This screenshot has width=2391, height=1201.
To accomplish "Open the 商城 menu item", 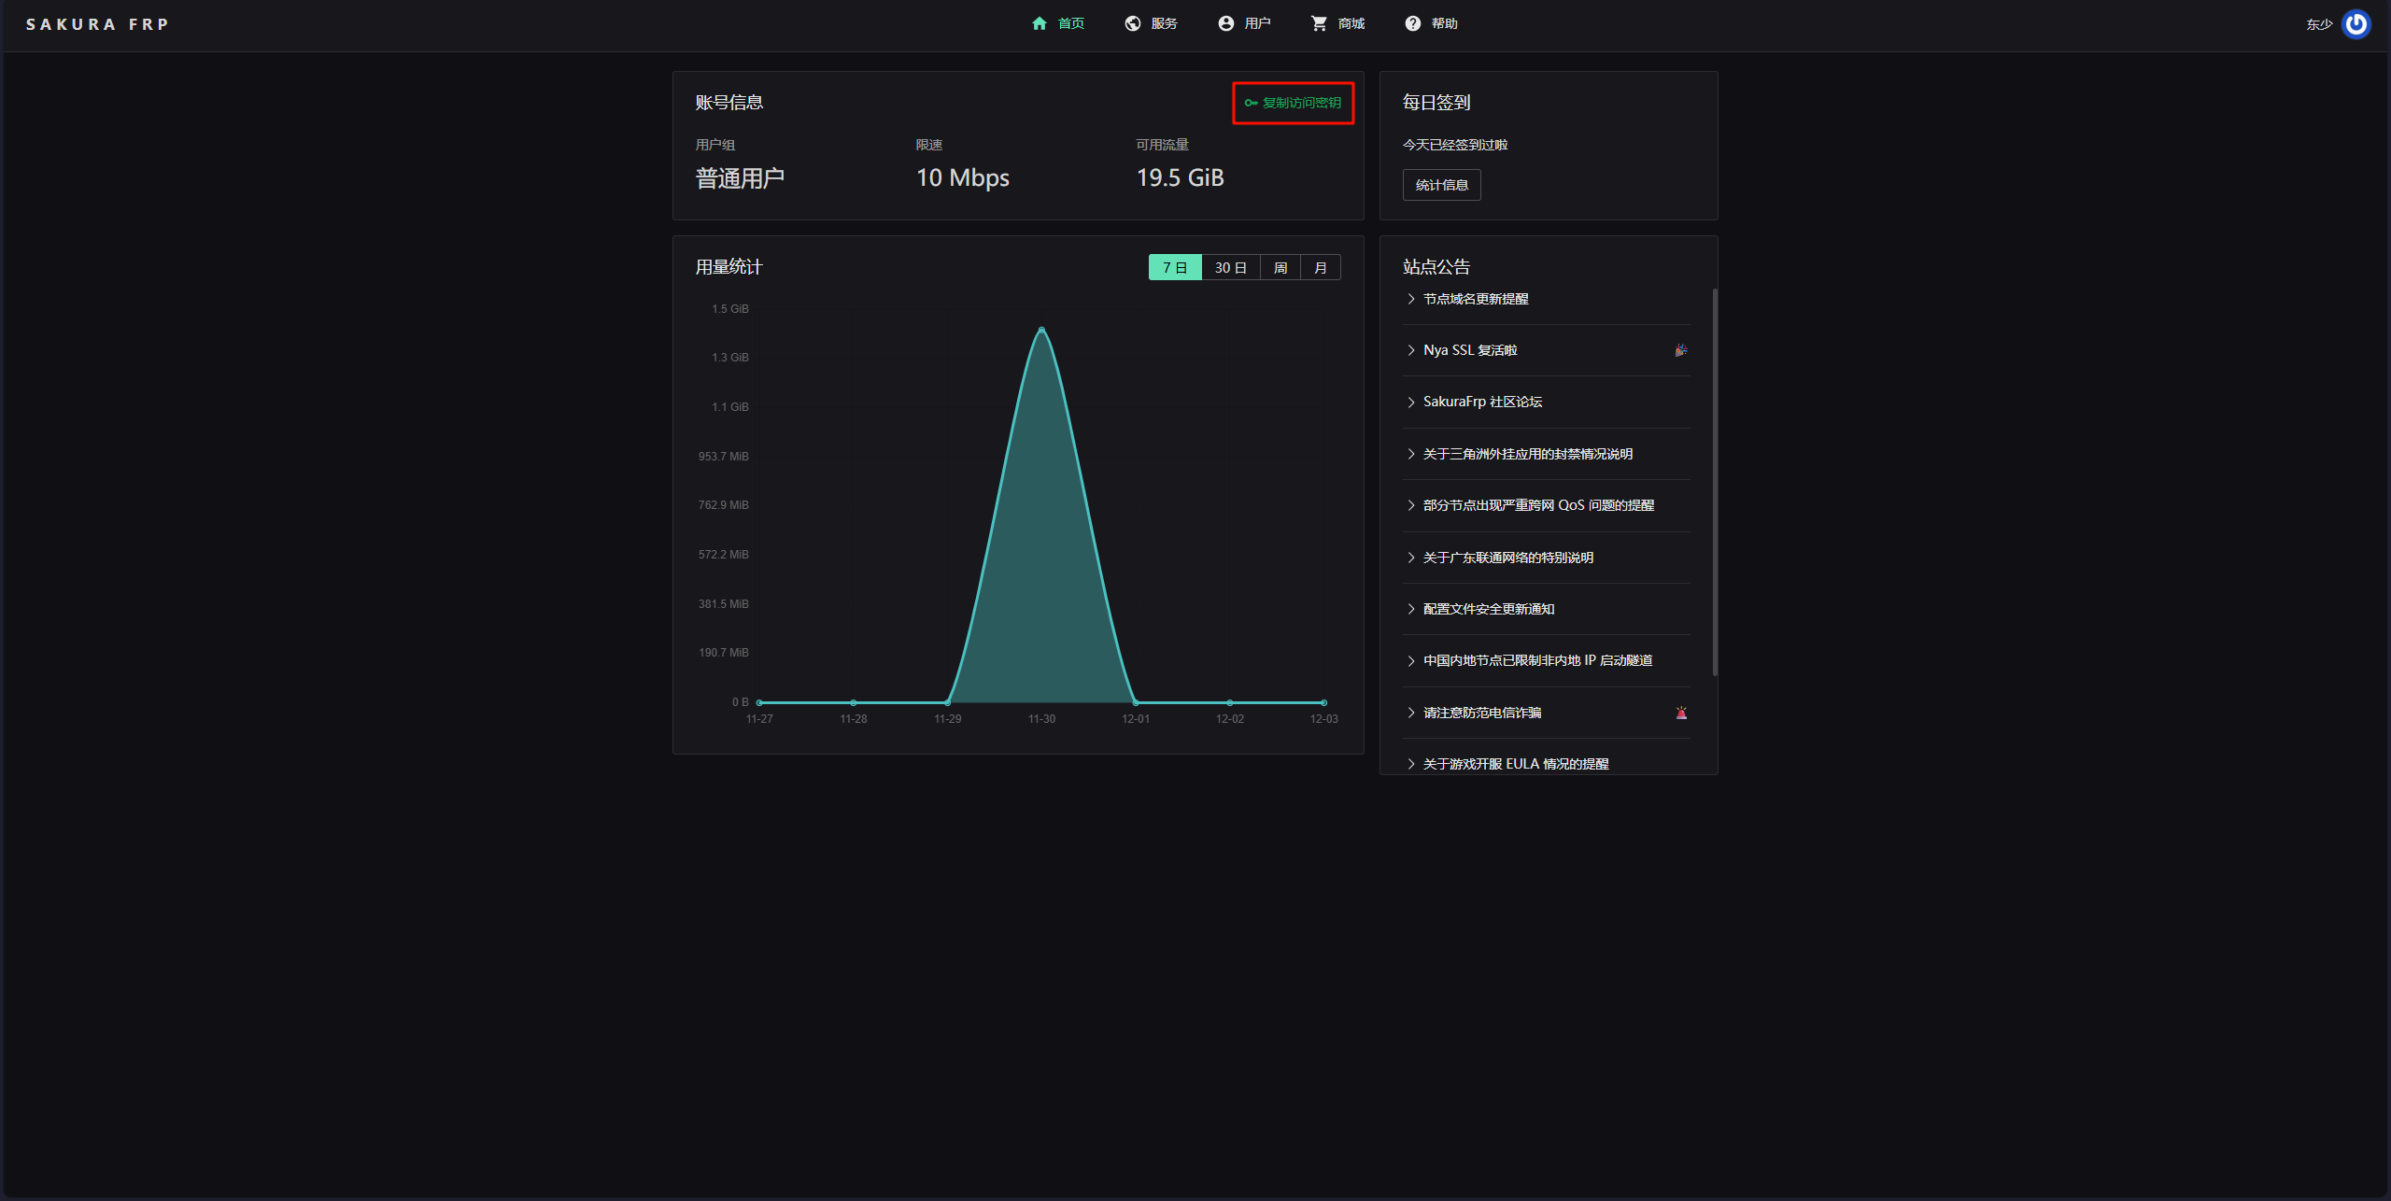I will (1351, 23).
